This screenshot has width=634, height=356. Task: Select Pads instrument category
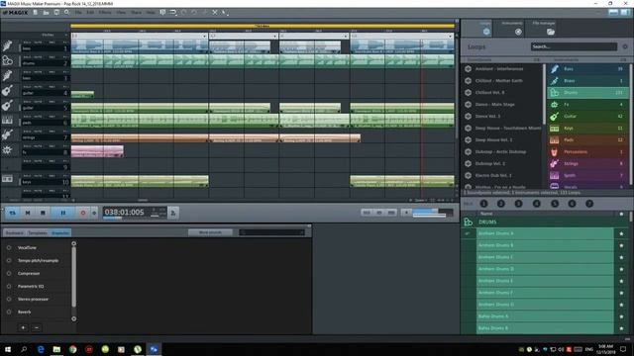587,140
